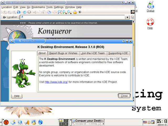Switch to Join the KDE Team tab
The width and height of the screenshot is (168, 126).
point(93,53)
